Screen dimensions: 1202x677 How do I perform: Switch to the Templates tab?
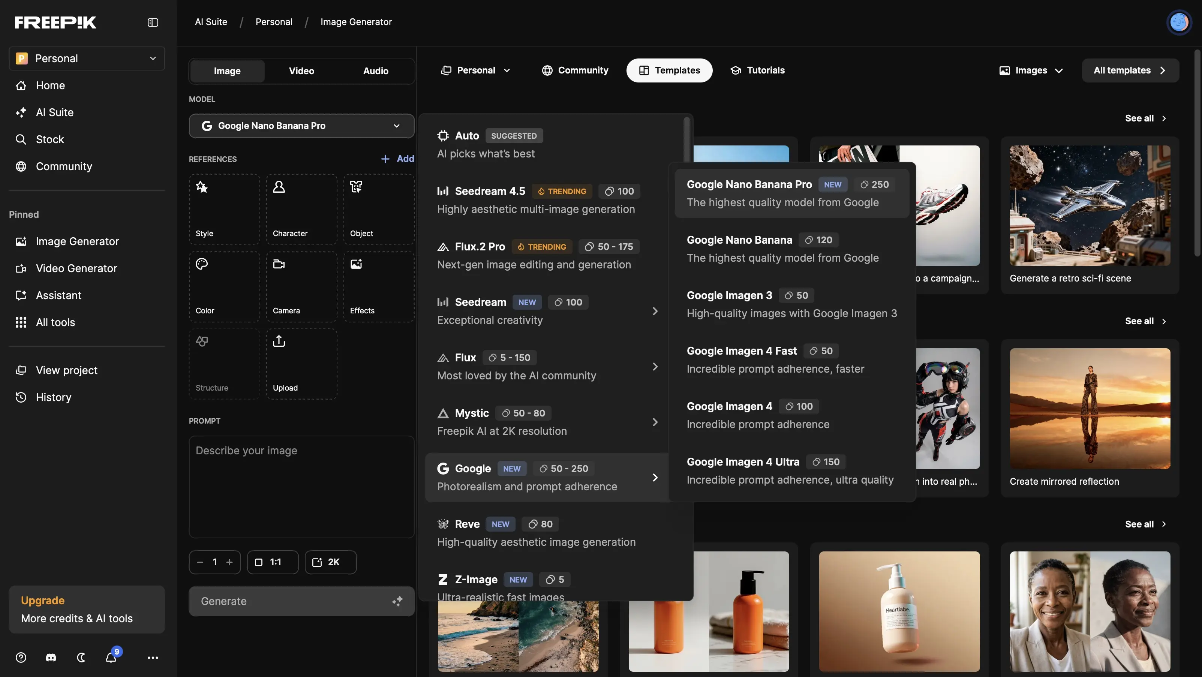(669, 70)
